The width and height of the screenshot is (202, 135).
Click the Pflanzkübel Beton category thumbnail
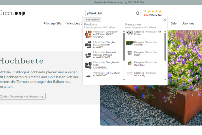point(130,53)
